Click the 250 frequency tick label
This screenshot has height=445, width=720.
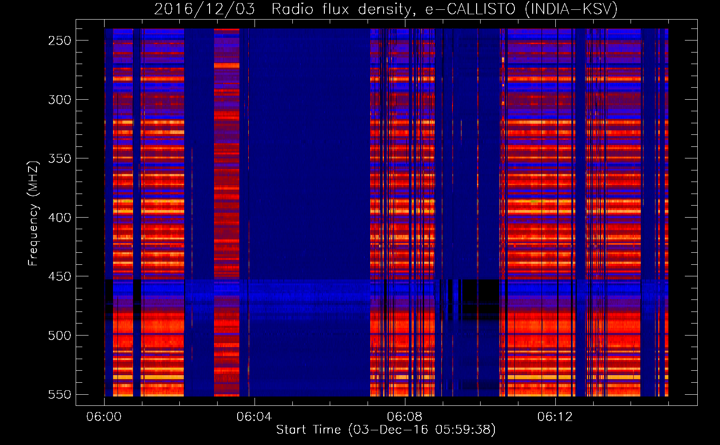(60, 40)
